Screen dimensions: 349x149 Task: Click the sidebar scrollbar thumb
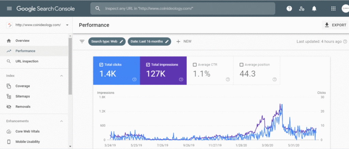point(70,66)
